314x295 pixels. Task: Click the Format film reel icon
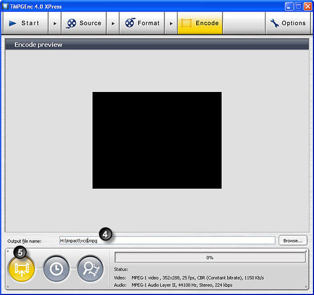click(130, 23)
